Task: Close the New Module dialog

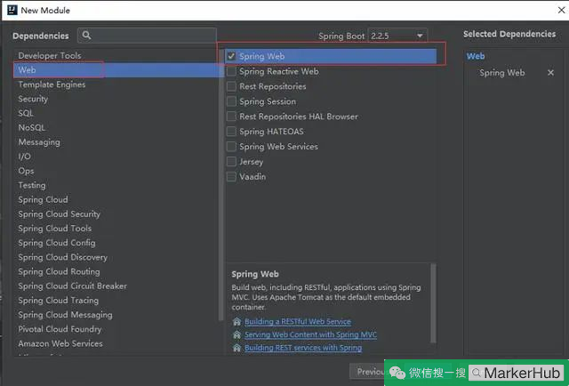Action: 561,10
